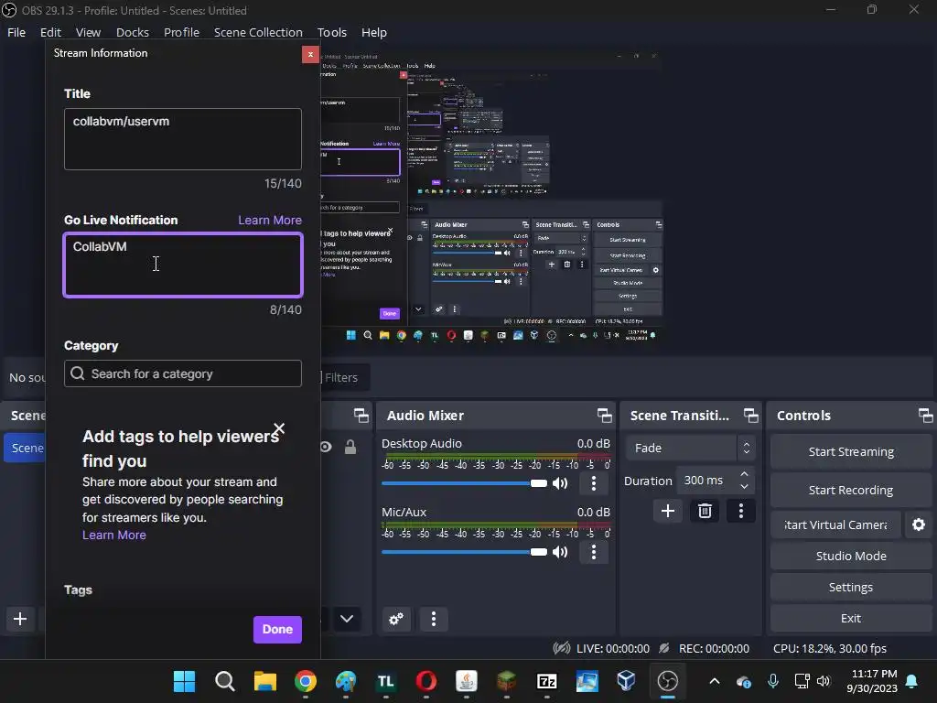
Task: Open Opera browser from taskbar
Action: coord(426,681)
